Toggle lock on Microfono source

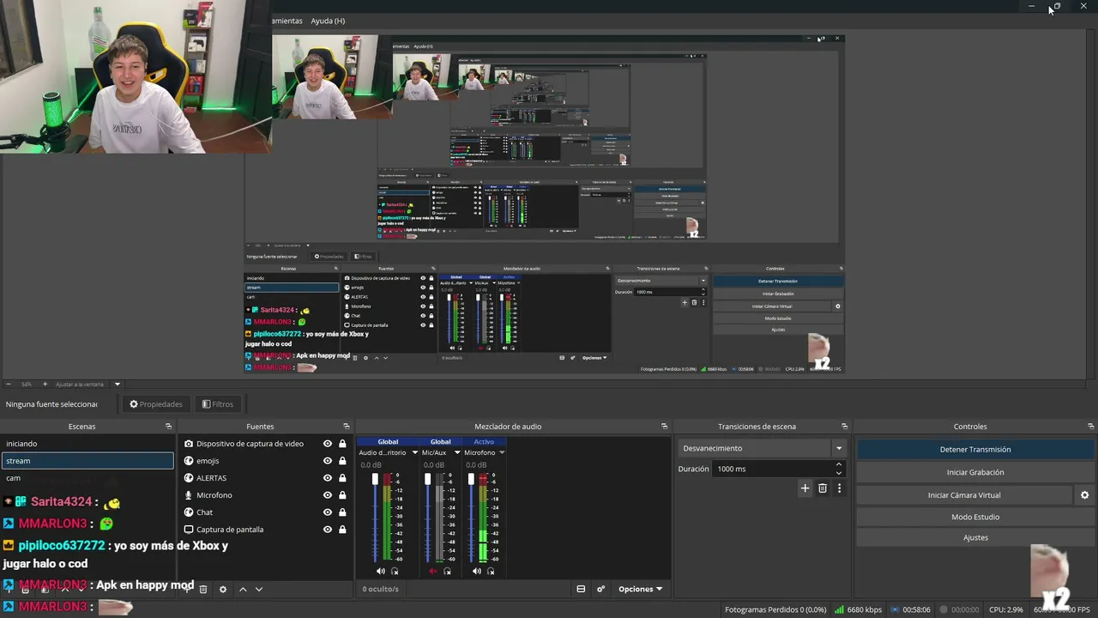click(x=342, y=495)
